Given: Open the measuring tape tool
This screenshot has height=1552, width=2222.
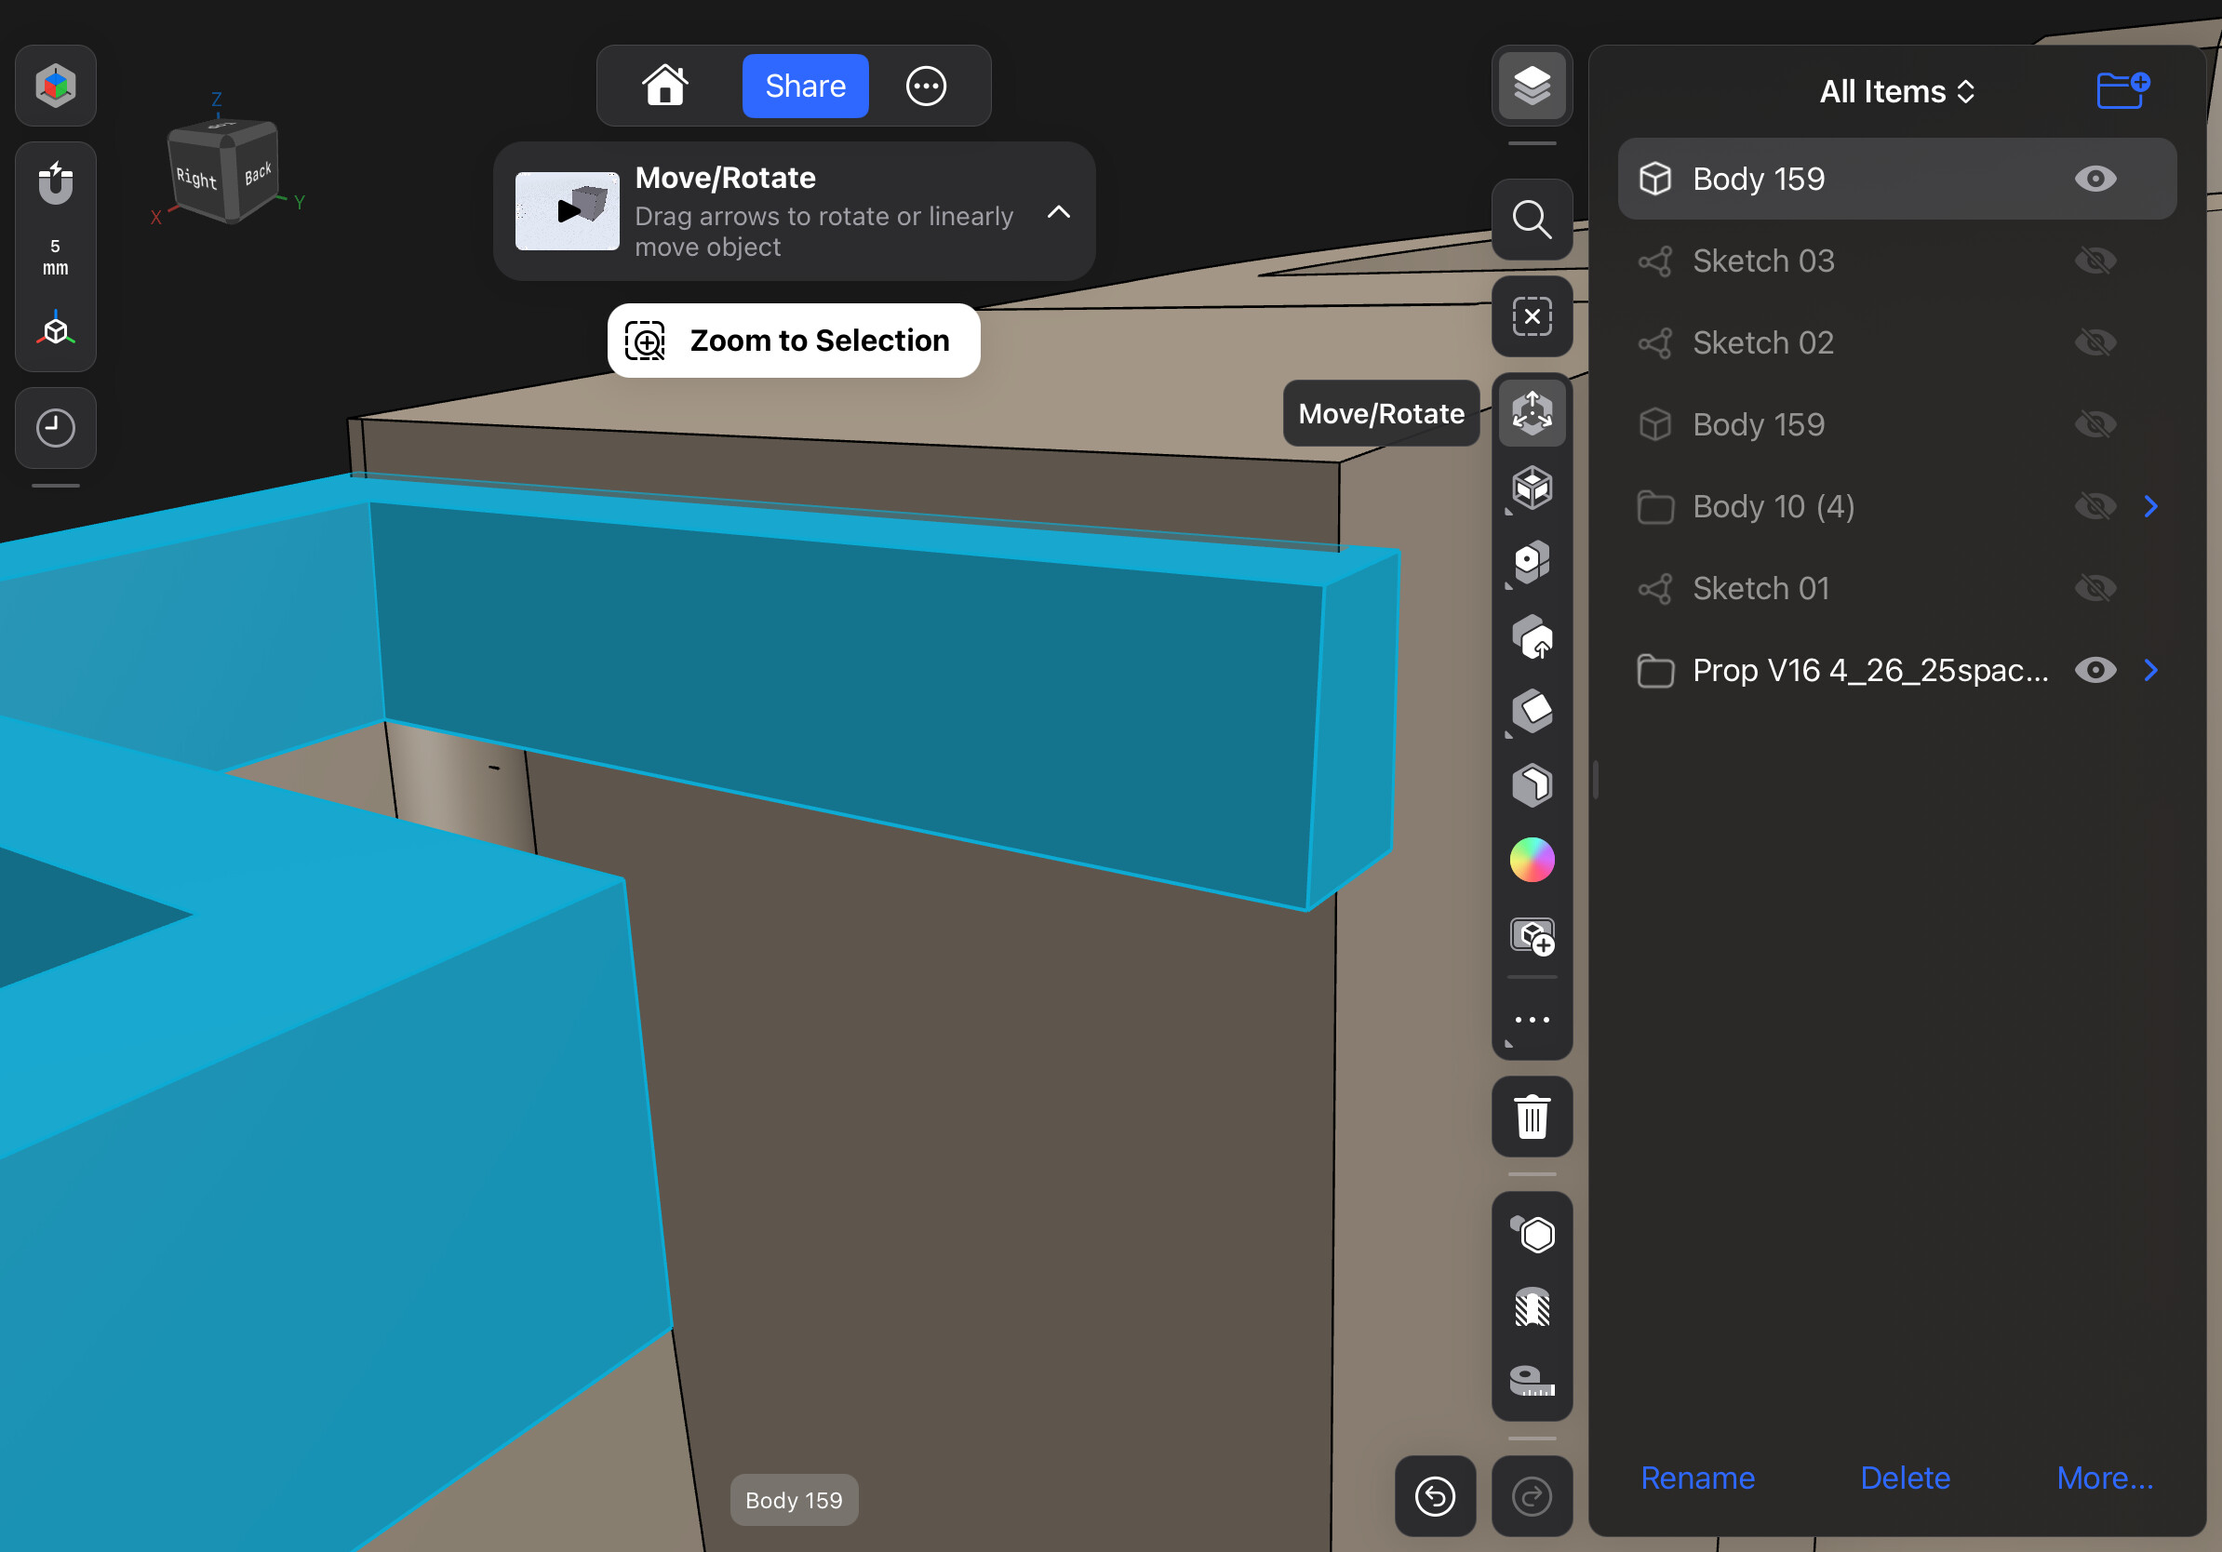Looking at the screenshot, I should point(1531,1380).
